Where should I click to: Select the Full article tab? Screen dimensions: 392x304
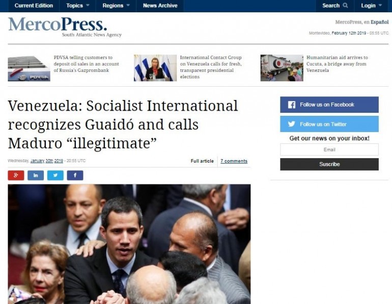point(202,161)
